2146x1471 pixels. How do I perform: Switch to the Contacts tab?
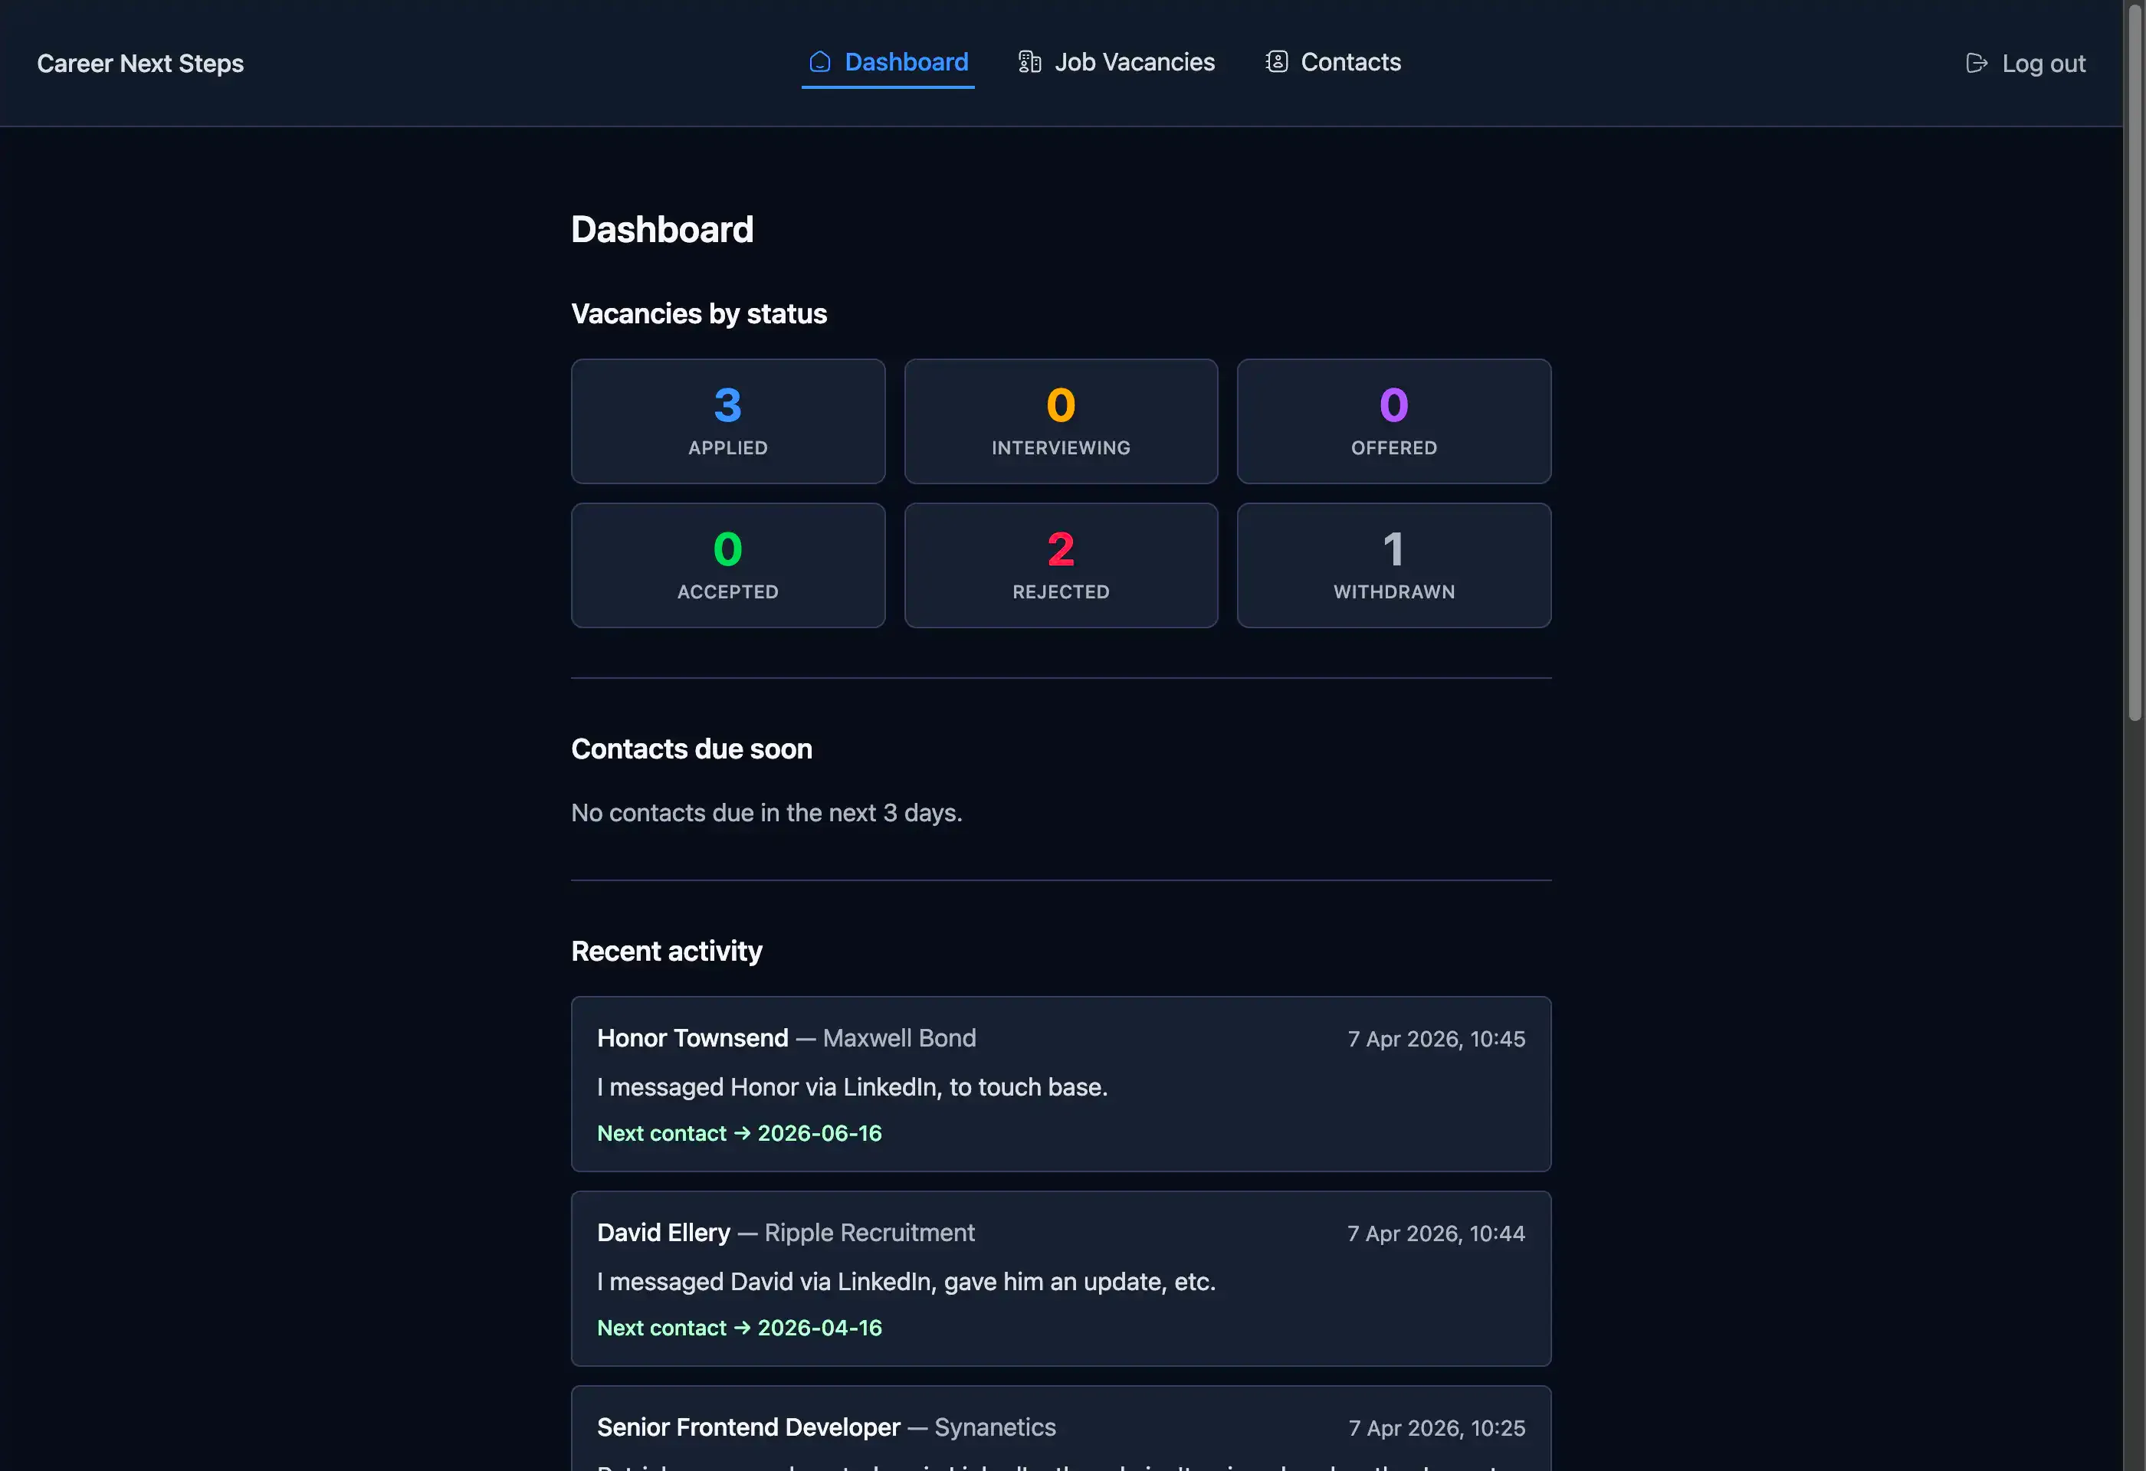click(1350, 62)
